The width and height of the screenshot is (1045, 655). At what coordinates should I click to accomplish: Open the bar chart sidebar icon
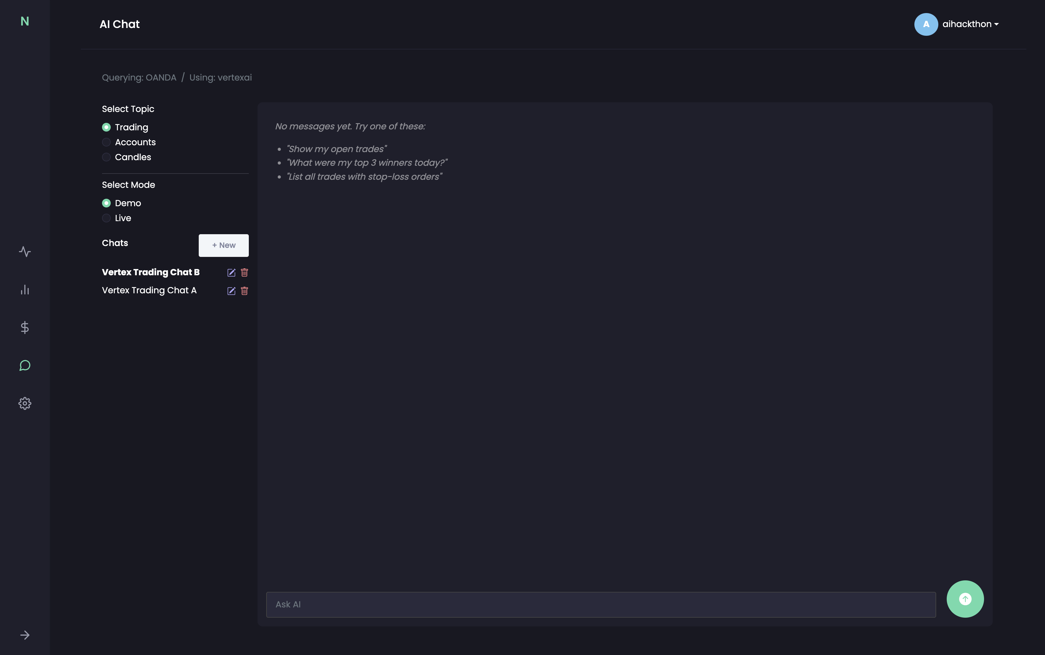(x=25, y=290)
